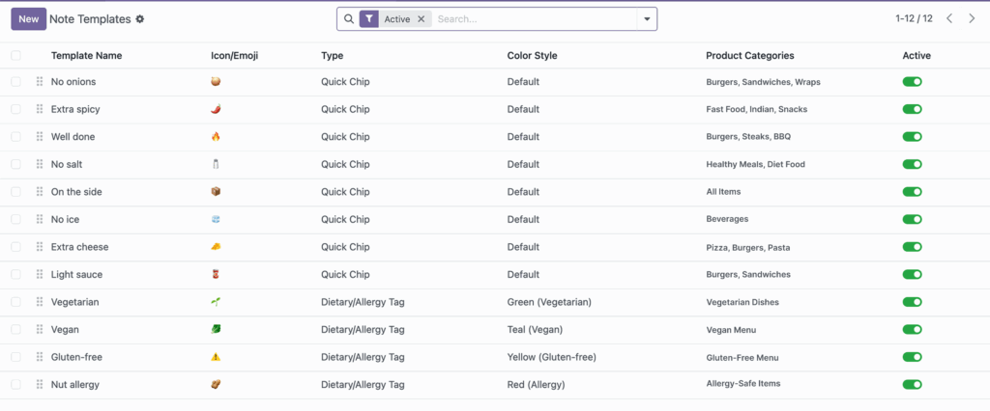Toggle Active switch for Well done
The image size is (990, 411).
click(x=913, y=137)
